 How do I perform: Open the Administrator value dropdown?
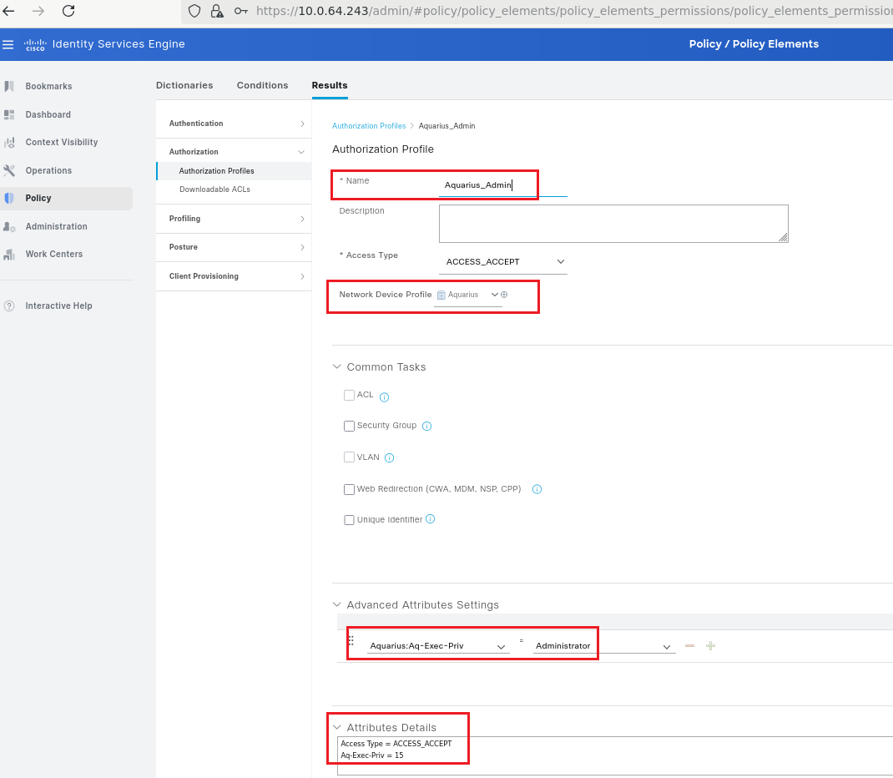click(x=603, y=646)
